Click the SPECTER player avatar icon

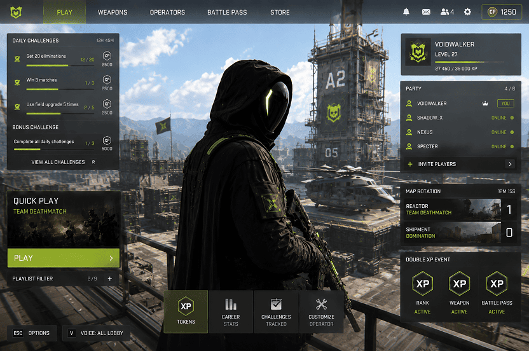(409, 146)
